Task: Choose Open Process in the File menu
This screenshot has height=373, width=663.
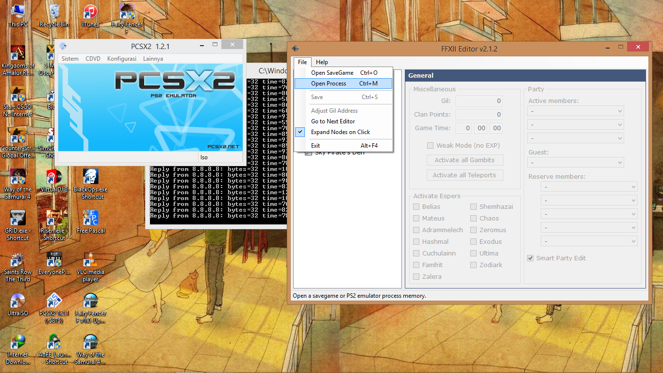Action: tap(343, 84)
